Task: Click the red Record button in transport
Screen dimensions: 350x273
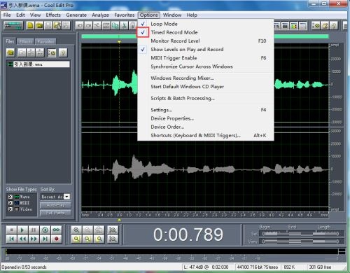Action: point(57,239)
